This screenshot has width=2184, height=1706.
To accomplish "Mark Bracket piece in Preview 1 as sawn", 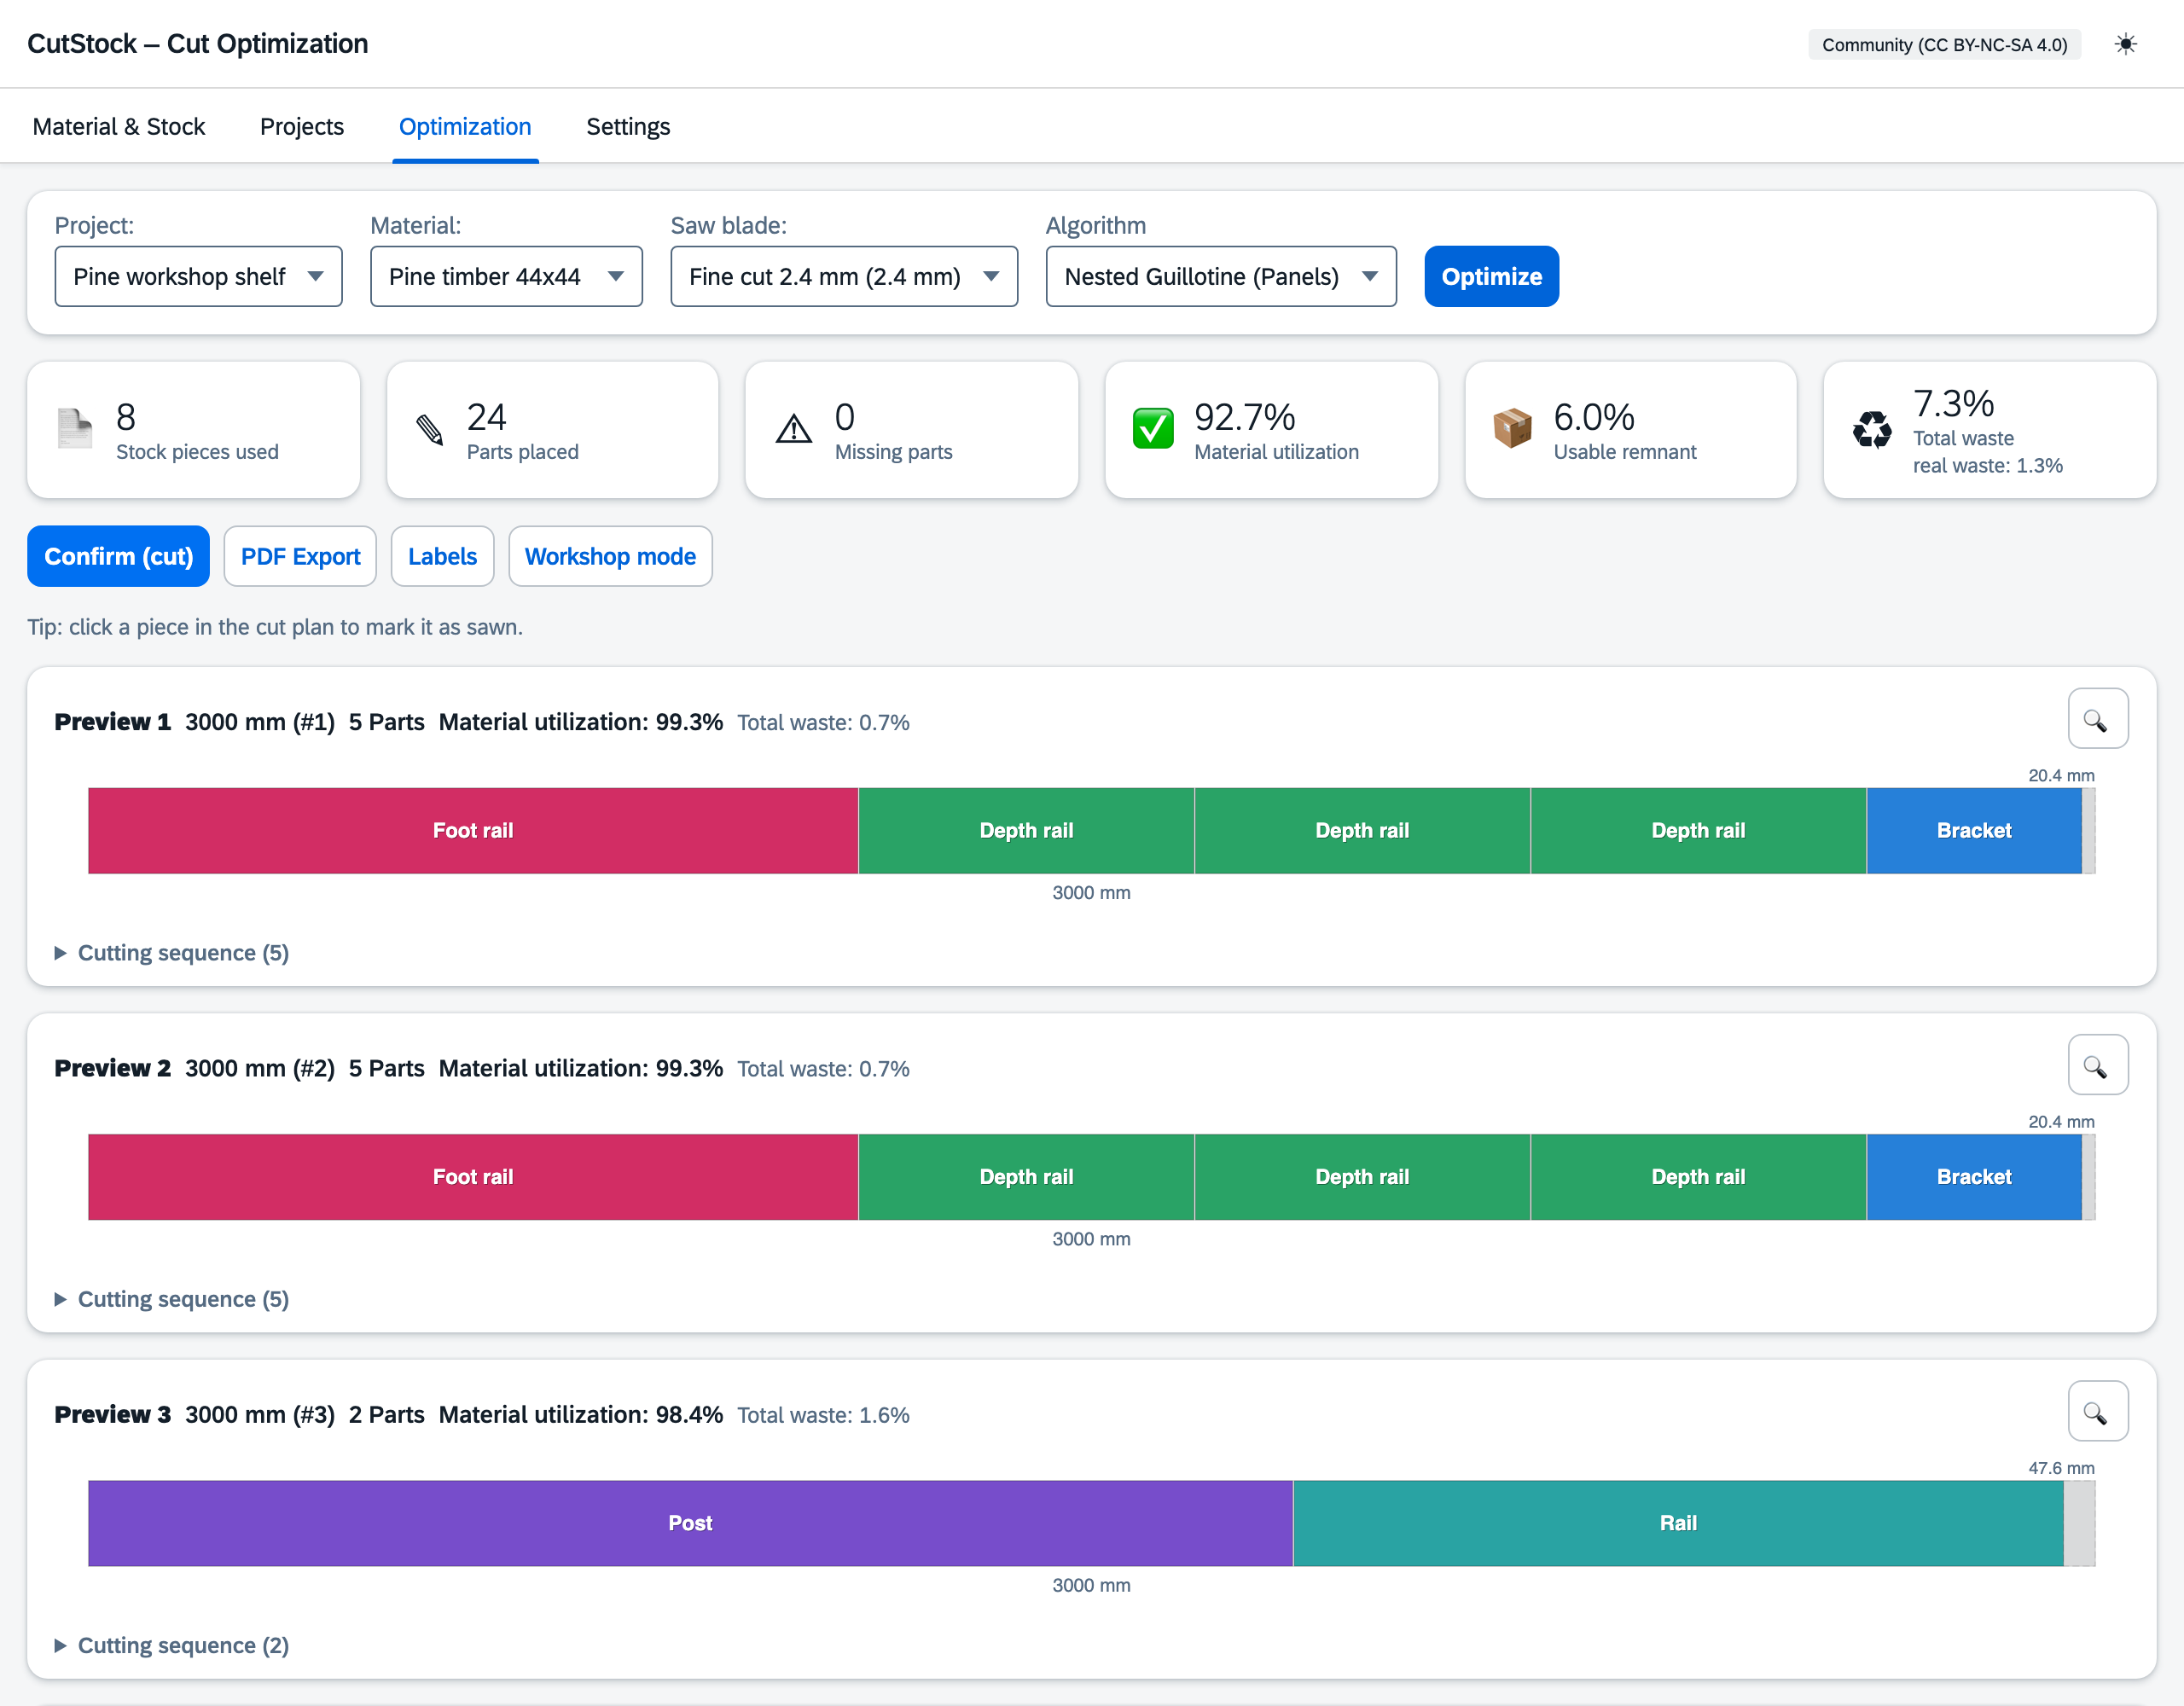I will coord(1974,831).
